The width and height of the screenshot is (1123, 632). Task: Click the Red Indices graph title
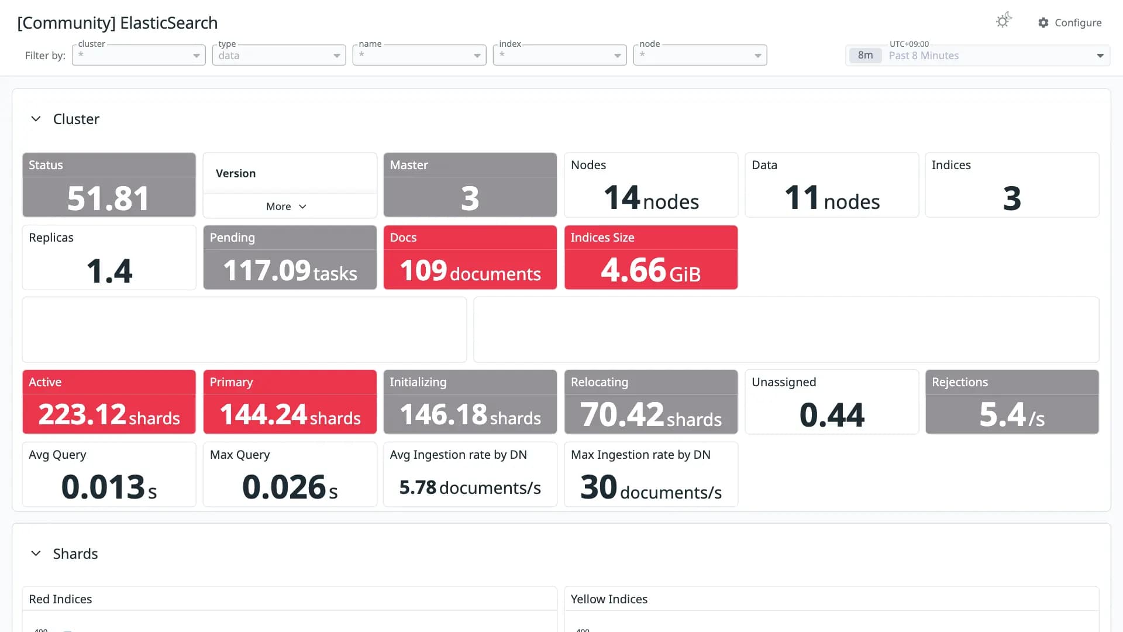[60, 599]
